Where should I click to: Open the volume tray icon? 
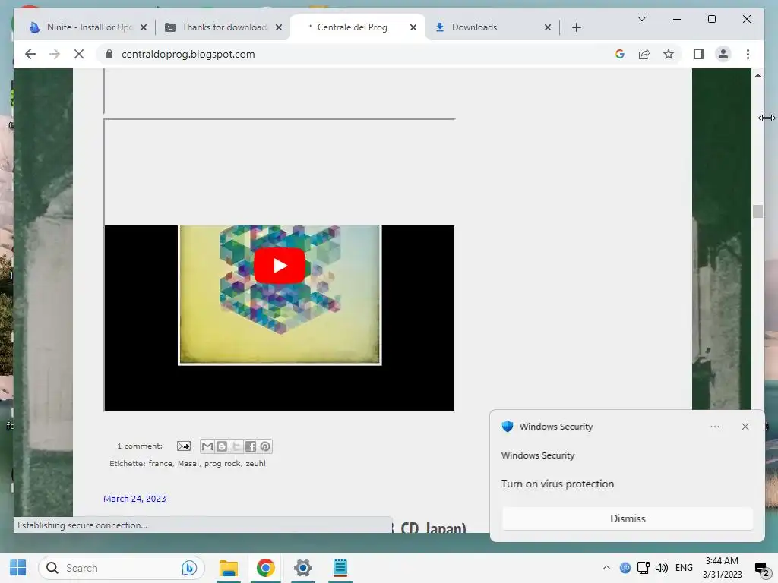click(662, 568)
